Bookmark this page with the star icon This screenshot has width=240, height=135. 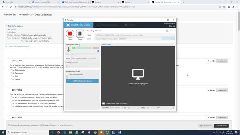pos(224,6)
